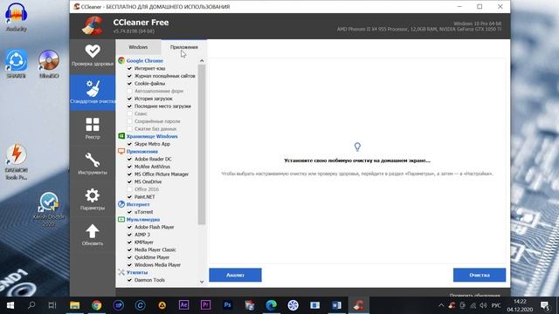Open Windows Start menu

pos(10,305)
